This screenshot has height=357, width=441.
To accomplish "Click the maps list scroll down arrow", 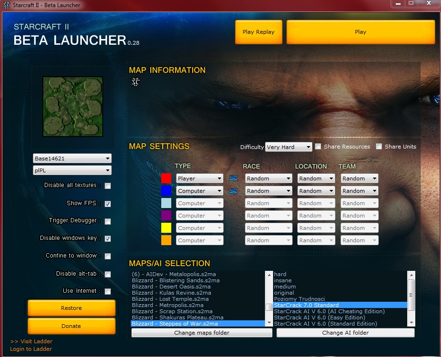I will click(x=269, y=323).
